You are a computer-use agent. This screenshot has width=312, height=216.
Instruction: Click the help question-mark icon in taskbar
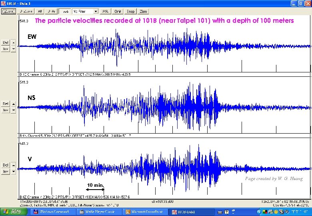227,212
